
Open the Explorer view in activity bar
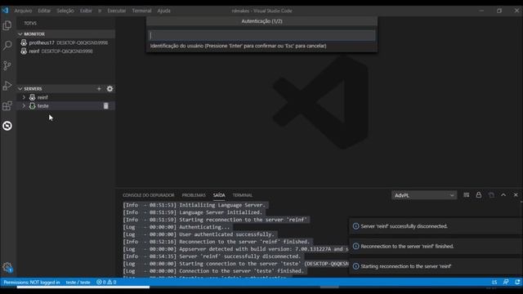[x=7, y=25]
